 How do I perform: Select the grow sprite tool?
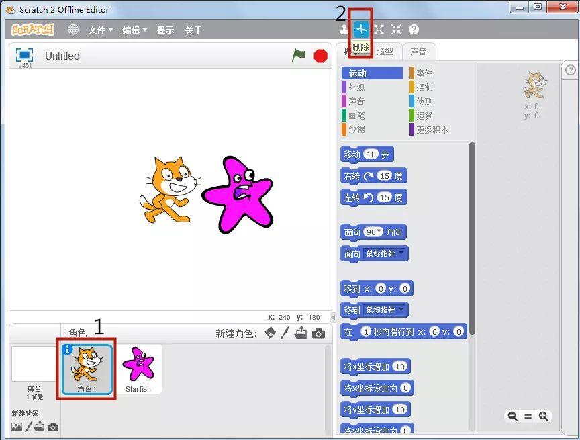click(x=379, y=30)
